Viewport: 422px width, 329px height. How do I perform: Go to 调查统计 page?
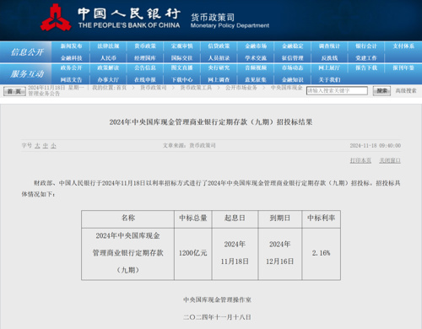tap(329, 46)
